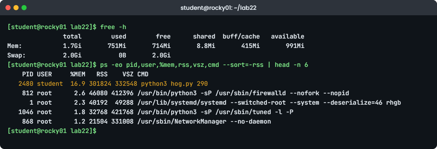Select buff/cache value 415Mi
This screenshot has width=437, height=149.
point(251,46)
